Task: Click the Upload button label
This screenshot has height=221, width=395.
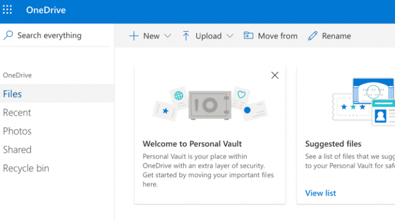Action: click(209, 36)
